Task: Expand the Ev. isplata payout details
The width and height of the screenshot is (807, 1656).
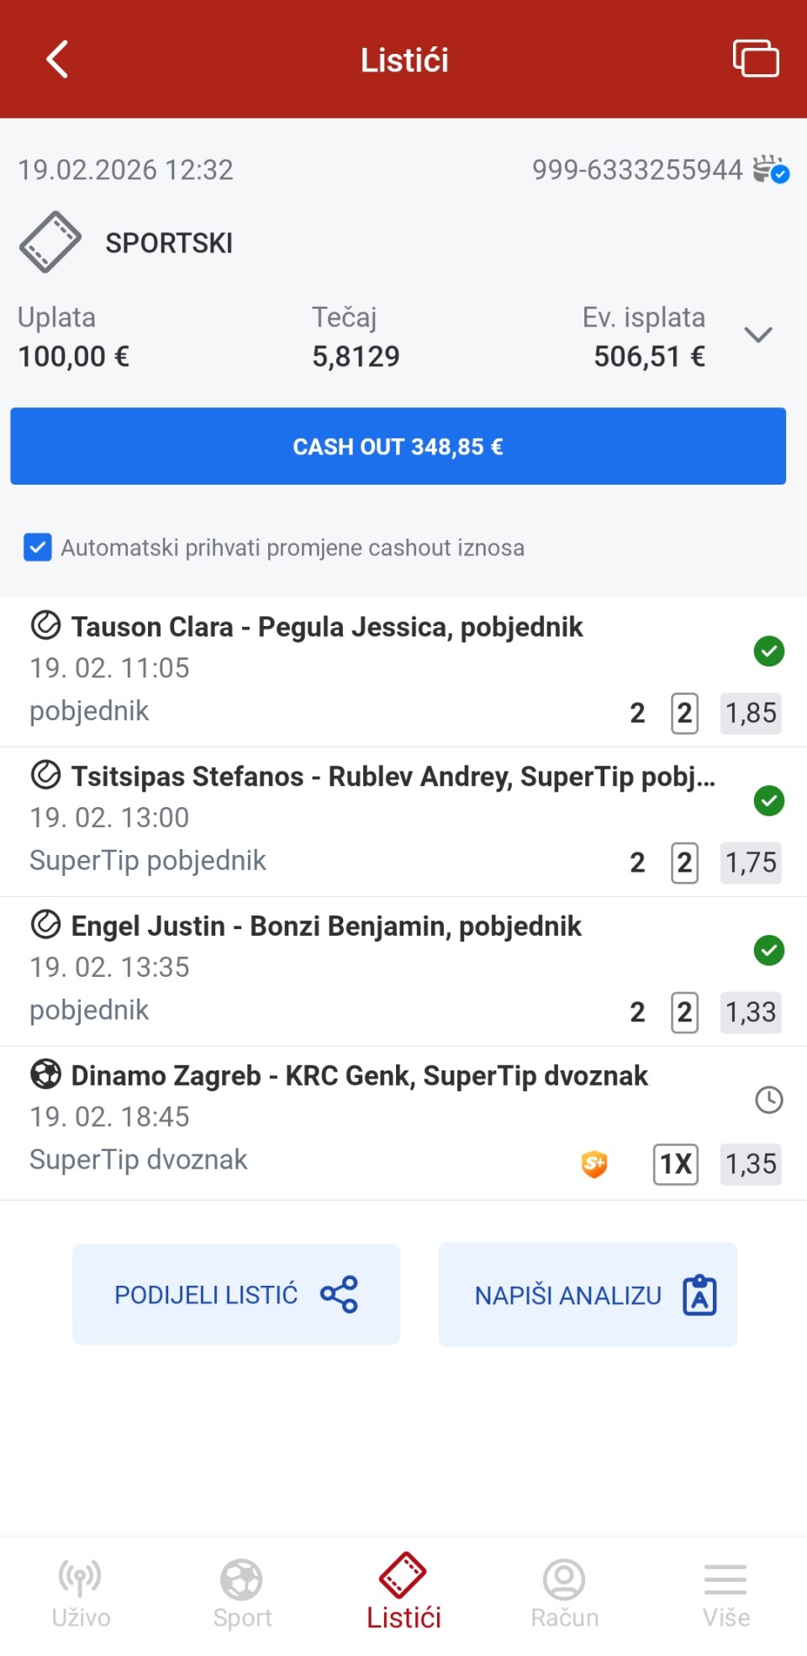Action: point(757,336)
